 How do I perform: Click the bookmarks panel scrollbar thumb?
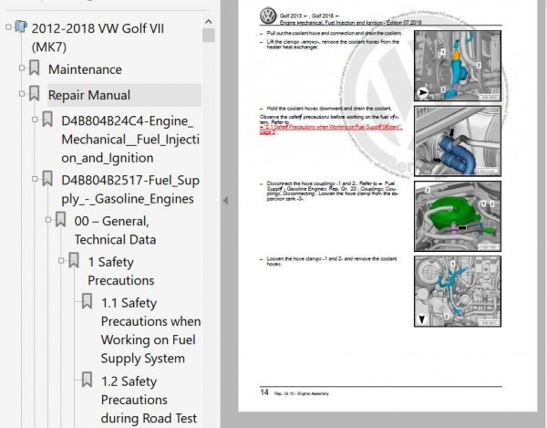coord(209,36)
